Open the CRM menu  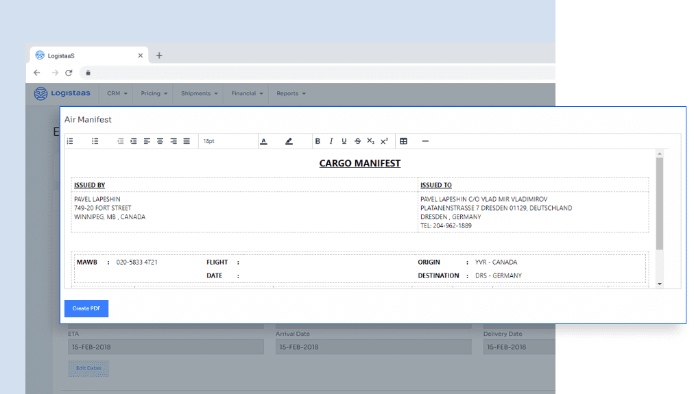[x=117, y=93]
